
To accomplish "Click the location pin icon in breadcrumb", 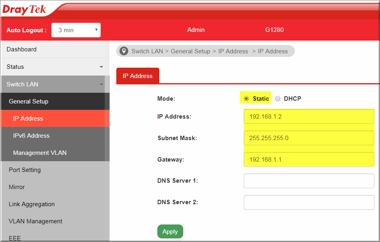I will 124,51.
